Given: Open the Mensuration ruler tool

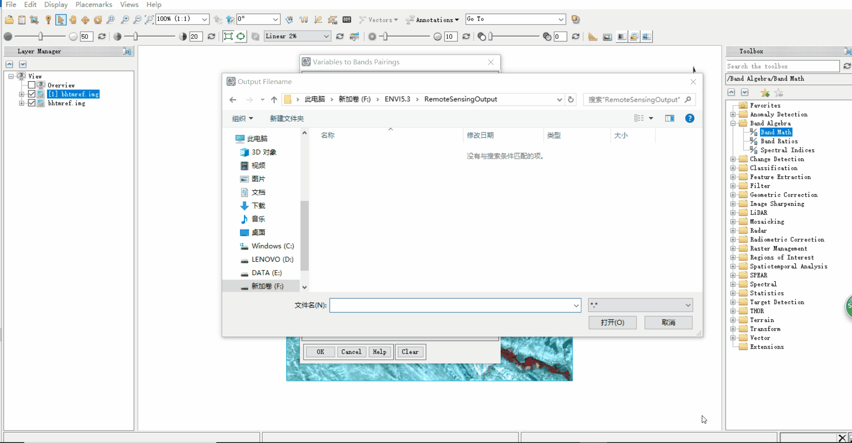Looking at the screenshot, I should pyautogui.click(x=592, y=37).
